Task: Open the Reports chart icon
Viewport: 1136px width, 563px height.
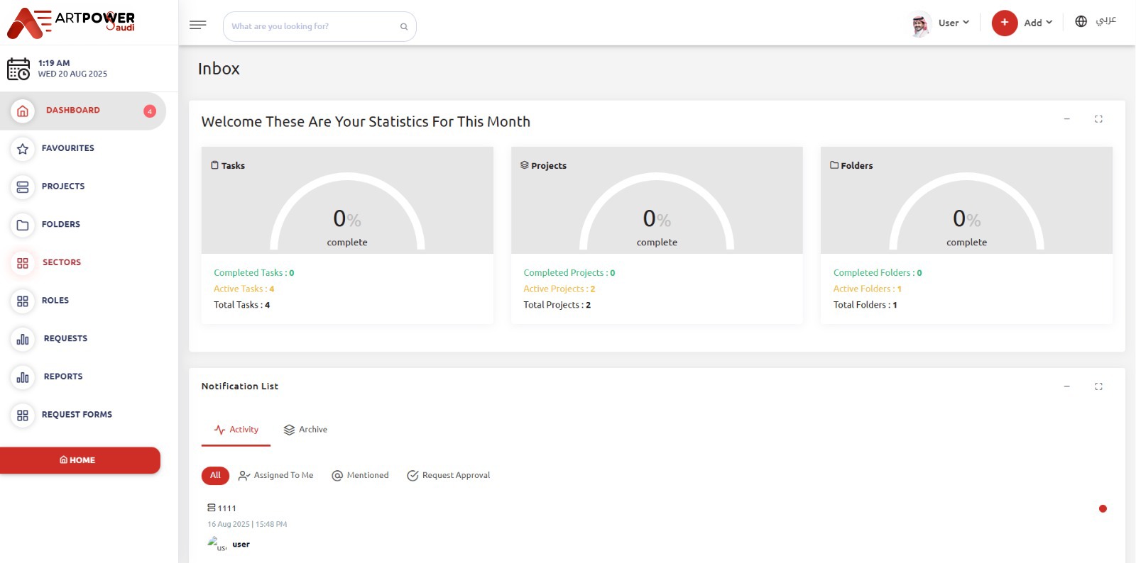Action: pyautogui.click(x=23, y=377)
